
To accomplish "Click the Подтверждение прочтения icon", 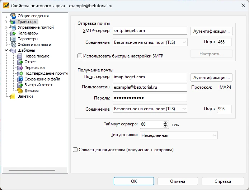I will [20, 73].
